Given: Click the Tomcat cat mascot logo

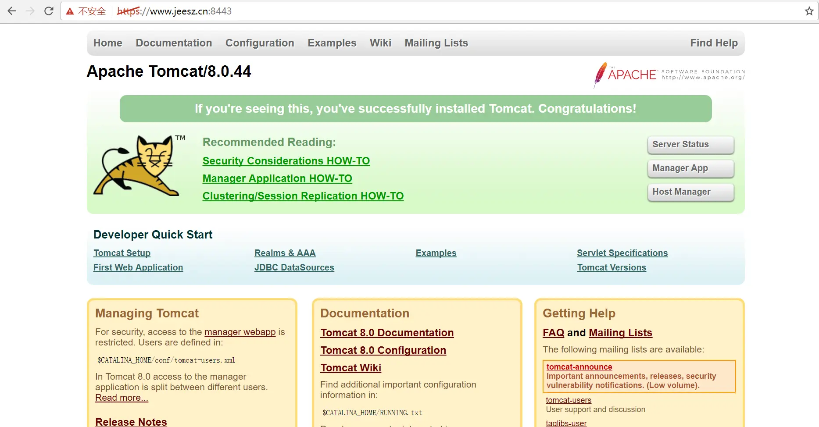Looking at the screenshot, I should click(x=139, y=165).
